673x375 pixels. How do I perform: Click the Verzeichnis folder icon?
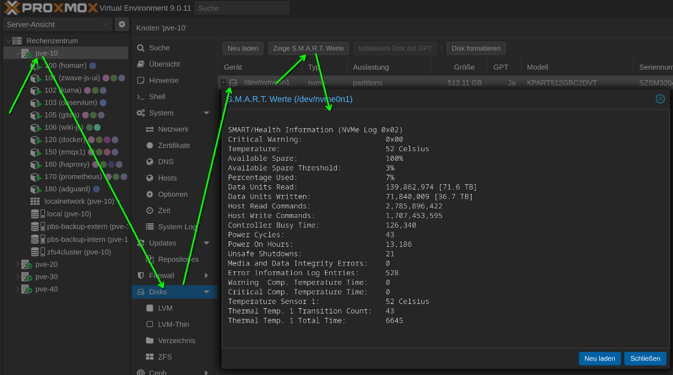coord(150,341)
